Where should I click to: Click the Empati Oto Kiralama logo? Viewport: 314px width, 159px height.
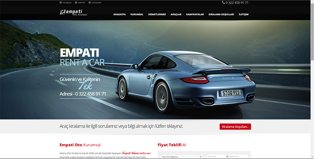(x=73, y=13)
